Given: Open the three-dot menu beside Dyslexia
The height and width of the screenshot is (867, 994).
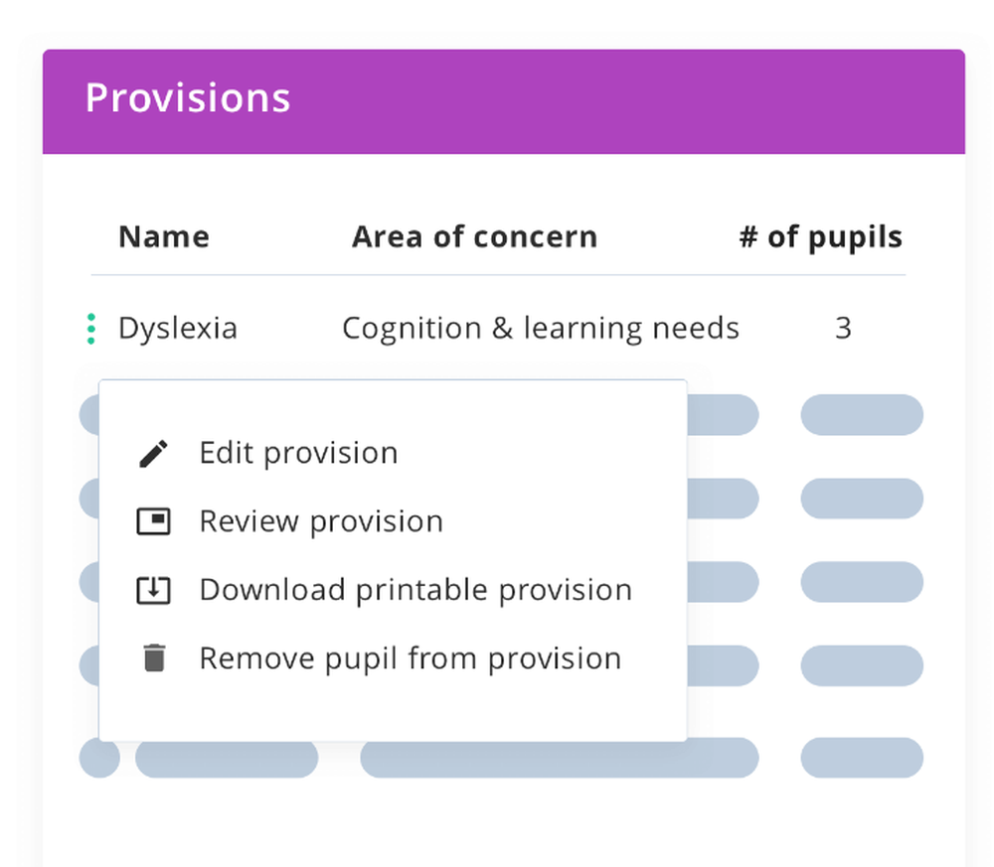Looking at the screenshot, I should 91,329.
